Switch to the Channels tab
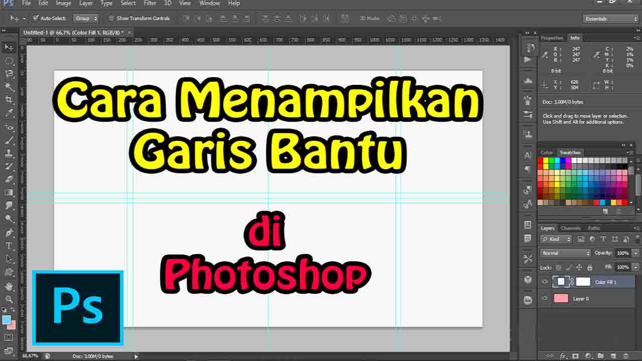The height and width of the screenshot is (361, 642). [570, 228]
